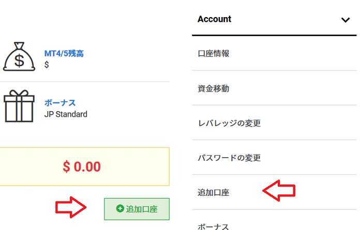The image size is (362, 230).
Task: Collapse the Account menu chevron
Action: click(x=345, y=20)
